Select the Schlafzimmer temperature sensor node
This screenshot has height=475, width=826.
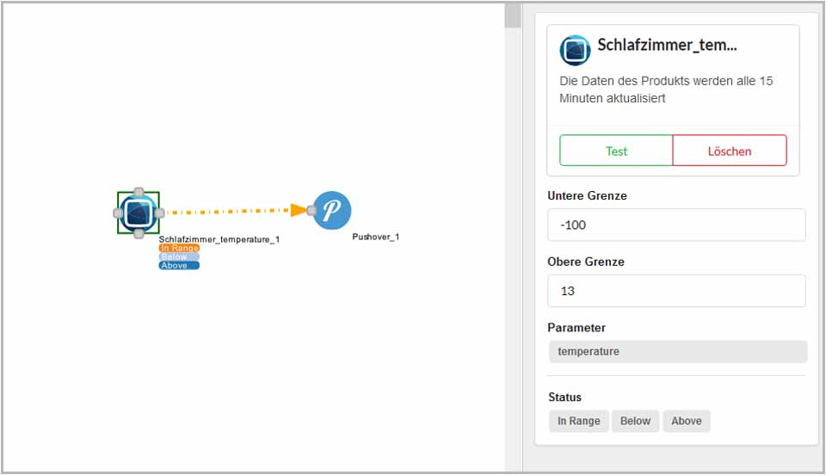(138, 212)
